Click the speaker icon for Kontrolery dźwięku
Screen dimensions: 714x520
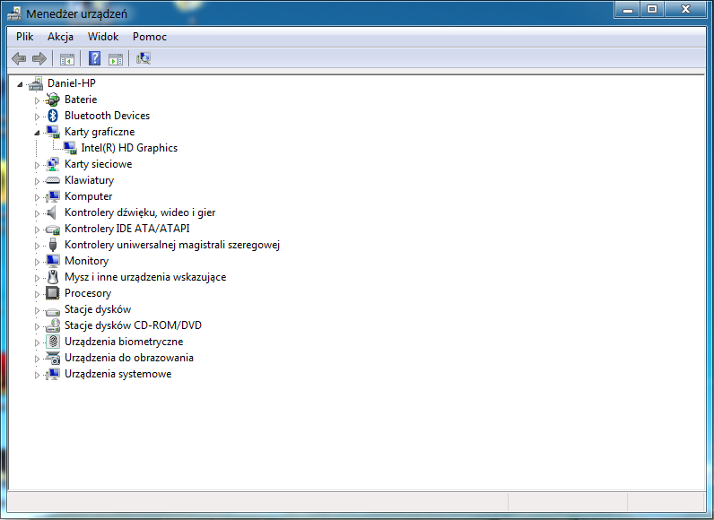[x=52, y=212]
